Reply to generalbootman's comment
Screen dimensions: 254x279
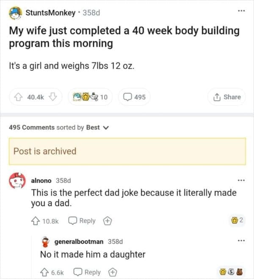point(88,272)
